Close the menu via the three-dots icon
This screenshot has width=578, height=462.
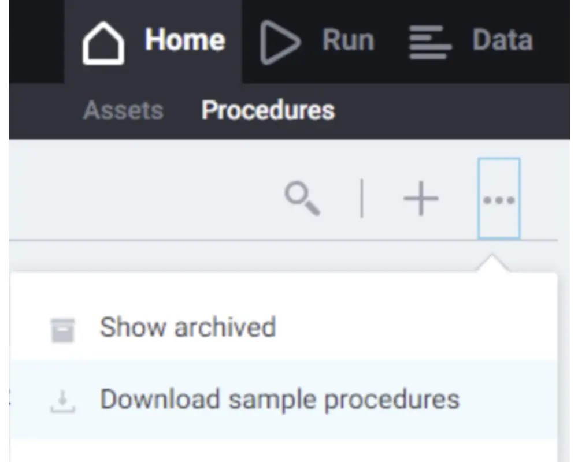(x=499, y=199)
